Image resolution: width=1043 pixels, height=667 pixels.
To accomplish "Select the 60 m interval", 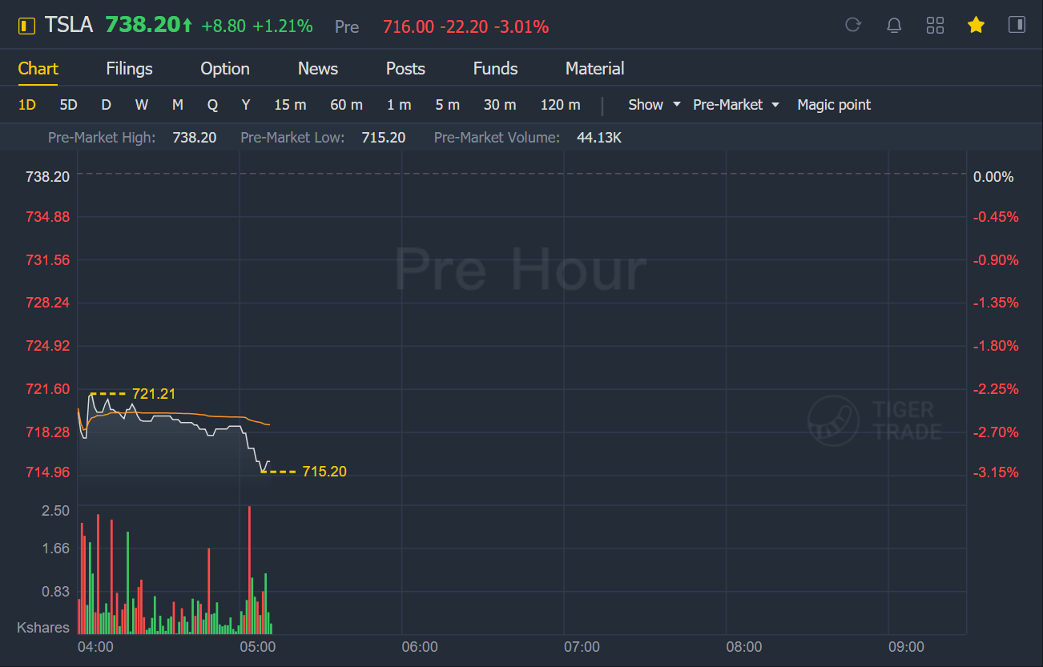I will pyautogui.click(x=346, y=105).
